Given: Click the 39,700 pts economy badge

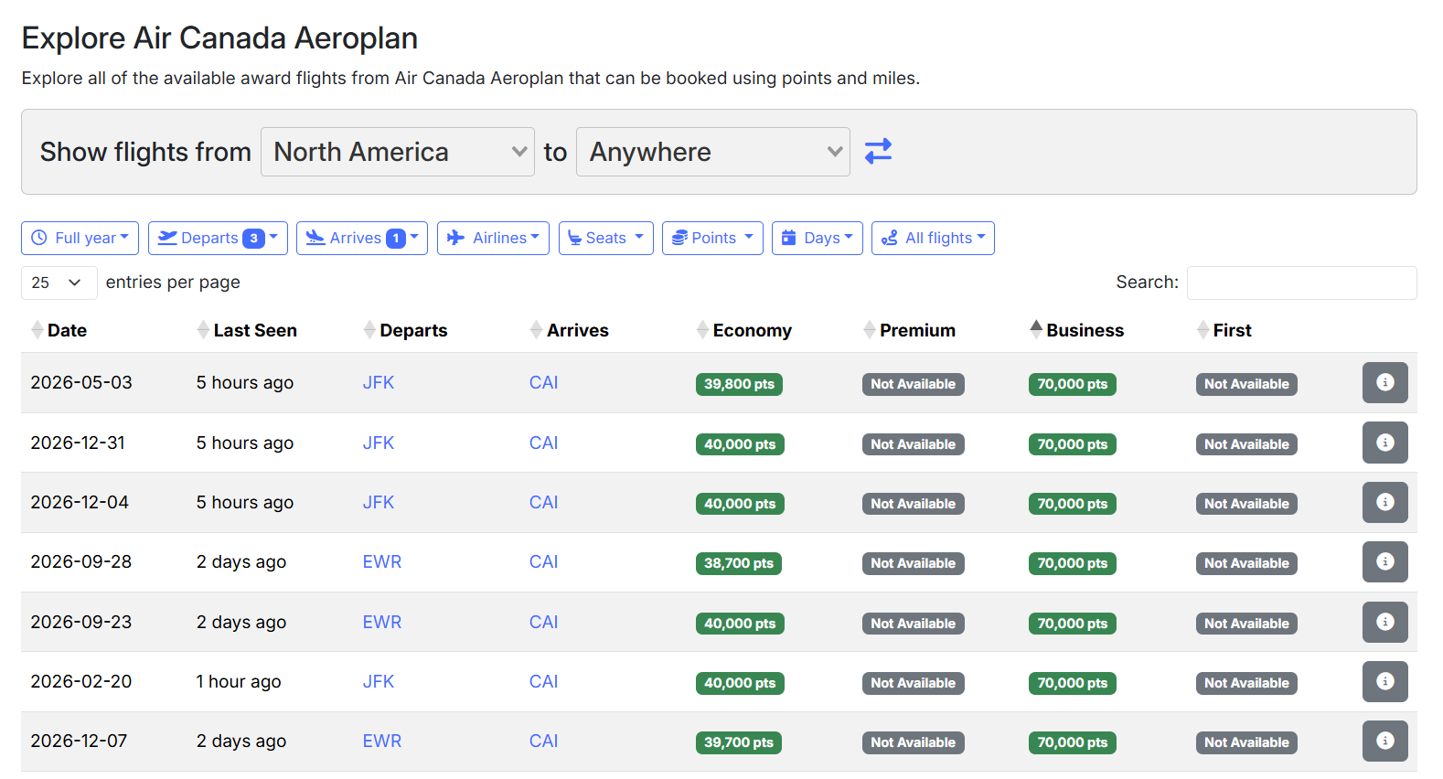Looking at the screenshot, I should [739, 742].
